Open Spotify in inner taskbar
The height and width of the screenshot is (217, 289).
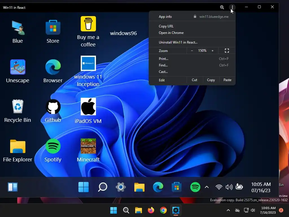[195, 187]
